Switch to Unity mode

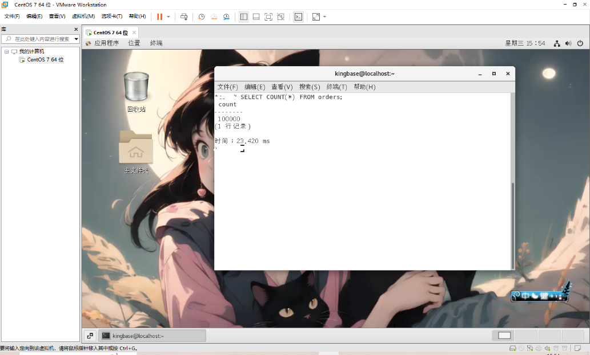coord(280,17)
